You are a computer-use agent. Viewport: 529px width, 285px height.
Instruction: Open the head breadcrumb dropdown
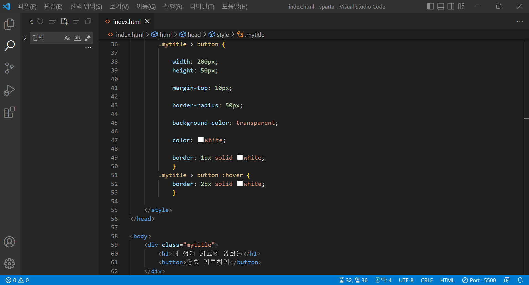click(190, 35)
